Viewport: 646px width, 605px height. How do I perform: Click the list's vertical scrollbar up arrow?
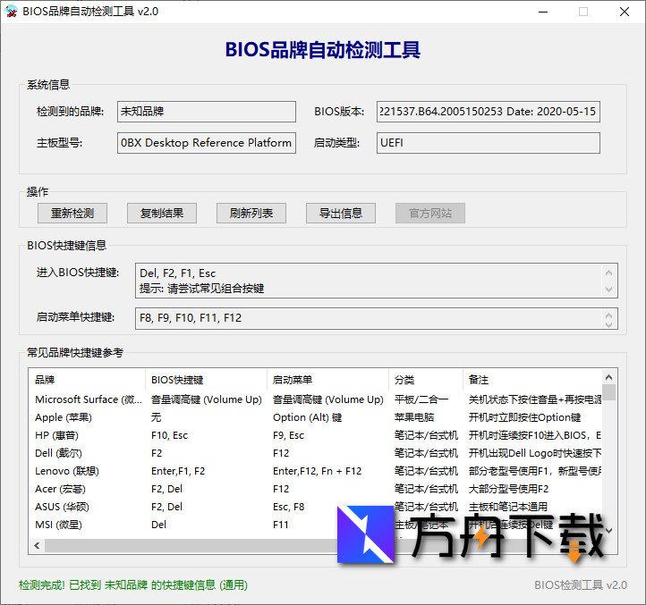tap(609, 377)
